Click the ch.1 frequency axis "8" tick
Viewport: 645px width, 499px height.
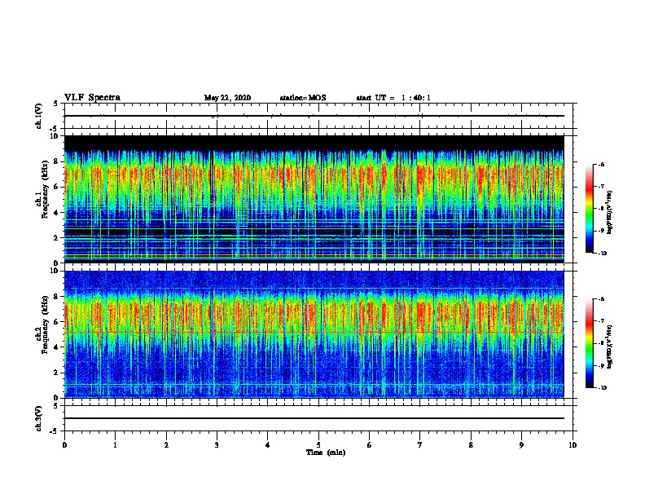click(x=56, y=161)
